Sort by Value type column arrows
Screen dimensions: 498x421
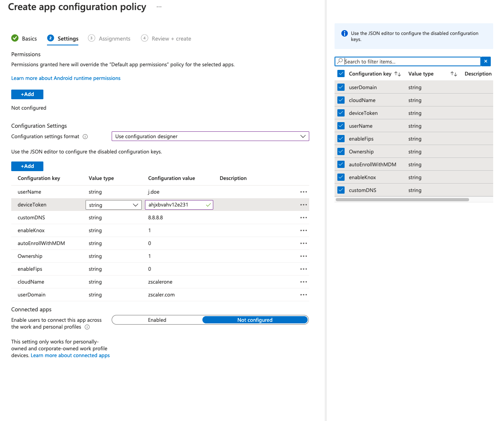(x=454, y=74)
